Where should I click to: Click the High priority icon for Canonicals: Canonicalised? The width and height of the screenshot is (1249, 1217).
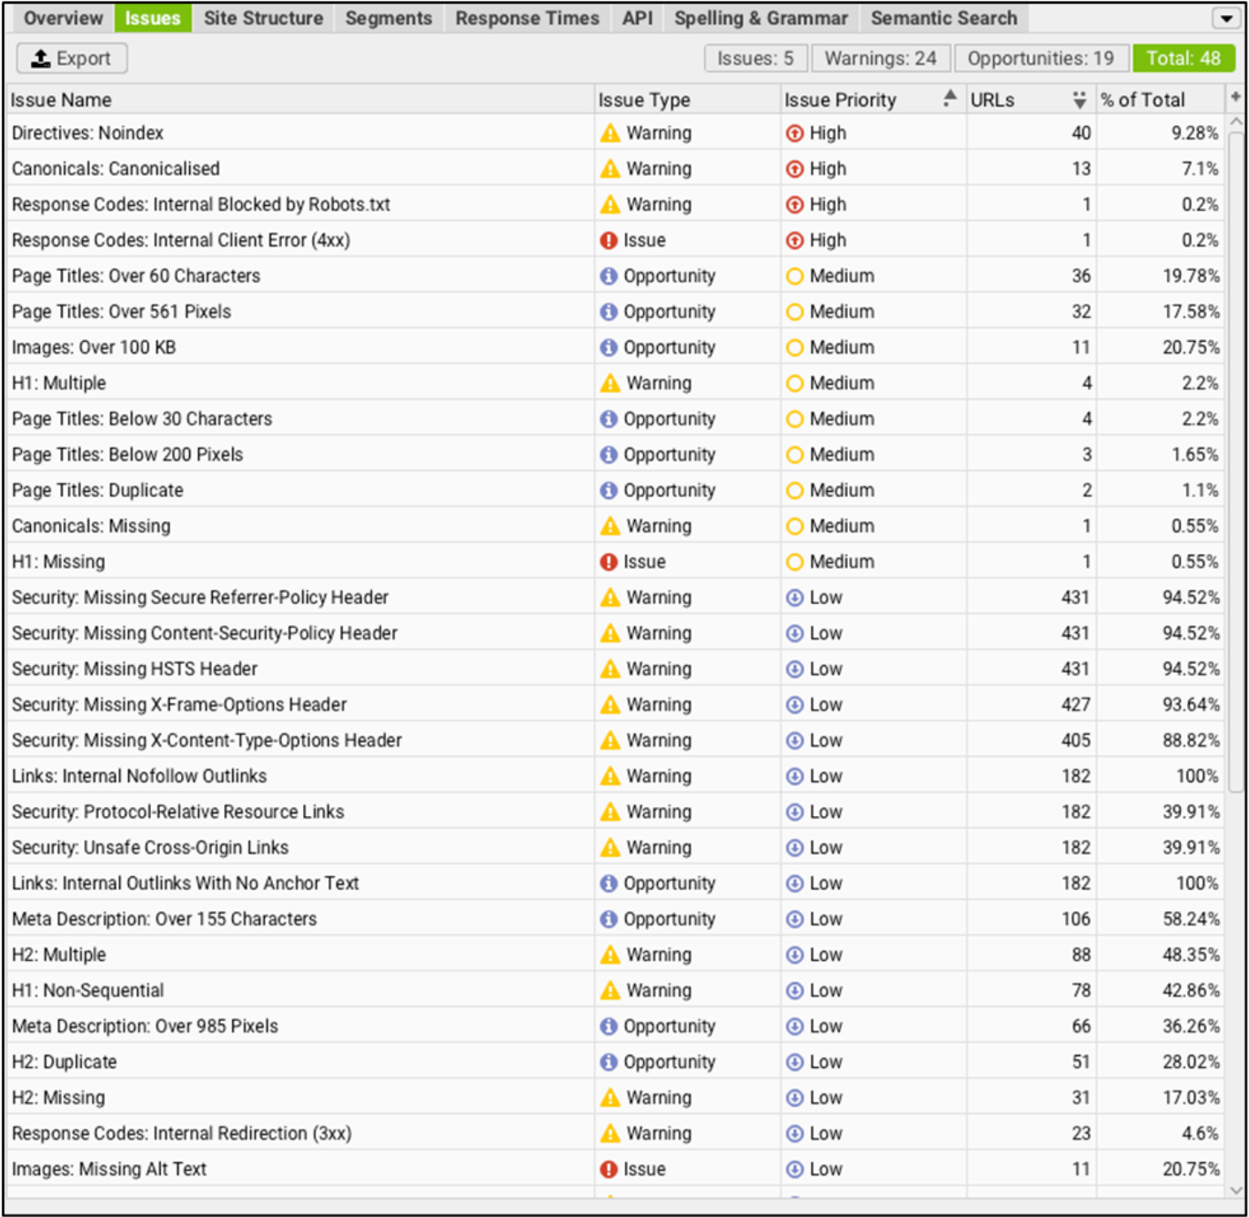point(795,169)
